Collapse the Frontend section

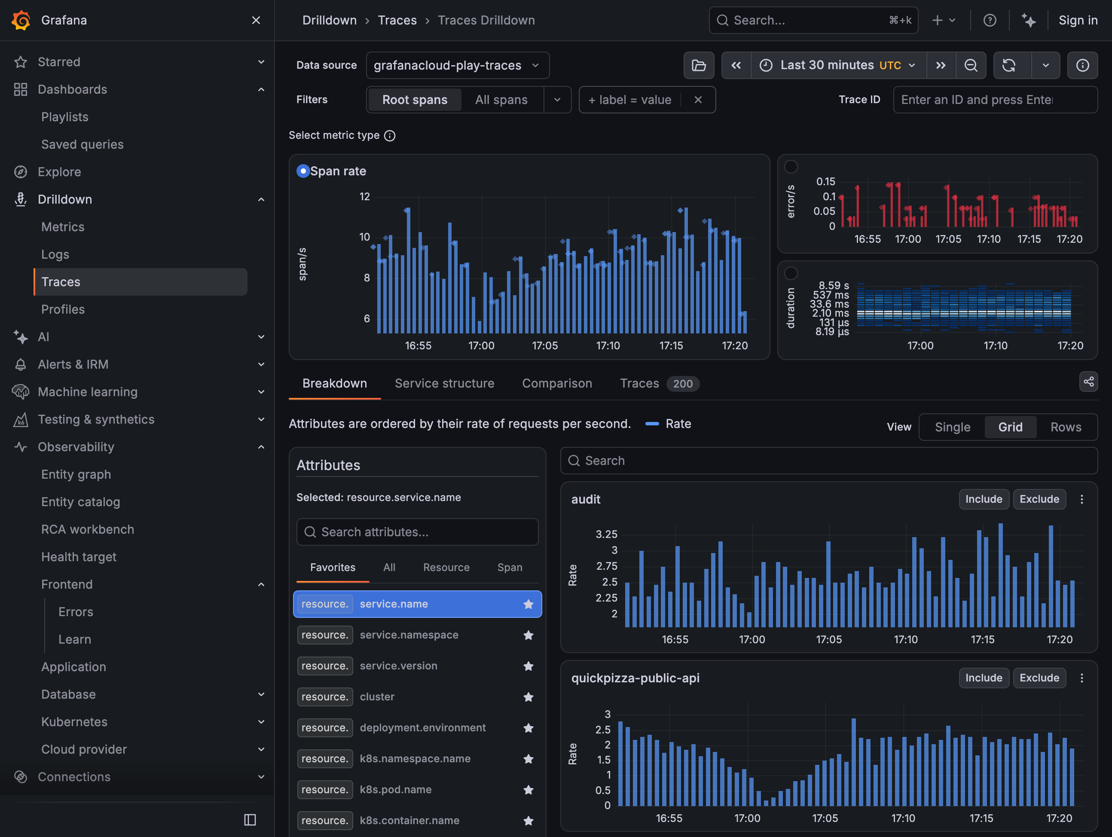261,584
